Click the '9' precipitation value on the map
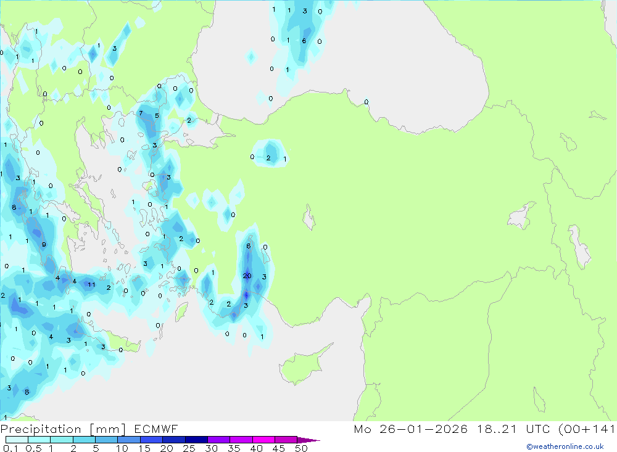 coord(44,245)
